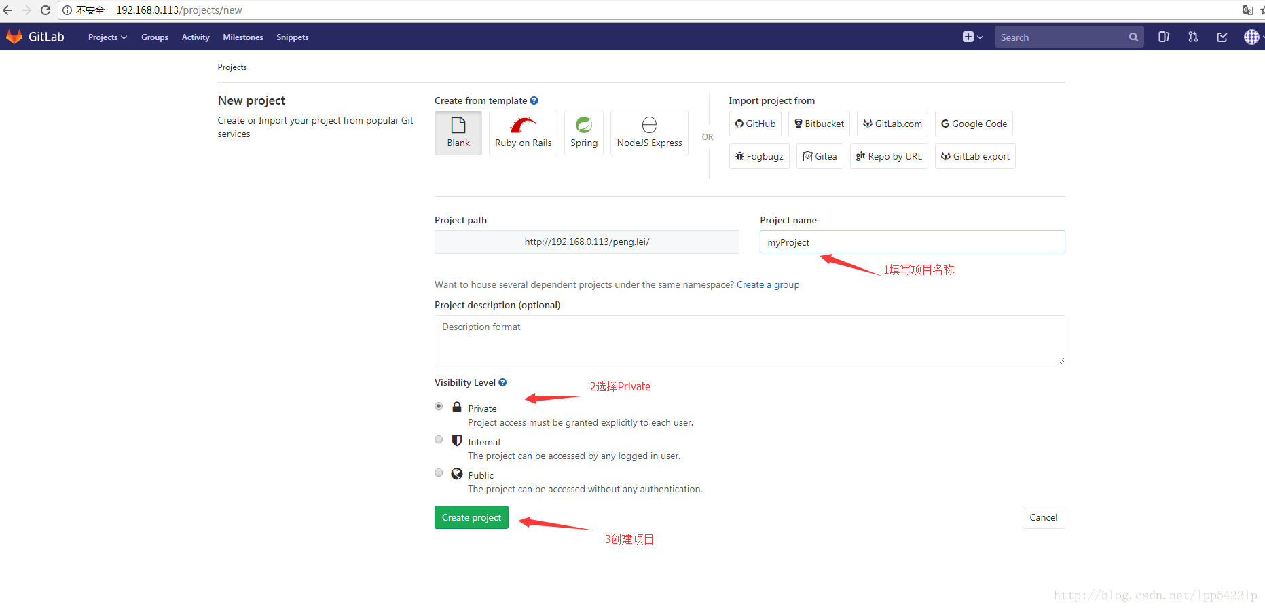Open the todos checkmark icon
Image resolution: width=1265 pixels, height=609 pixels.
[x=1222, y=37]
